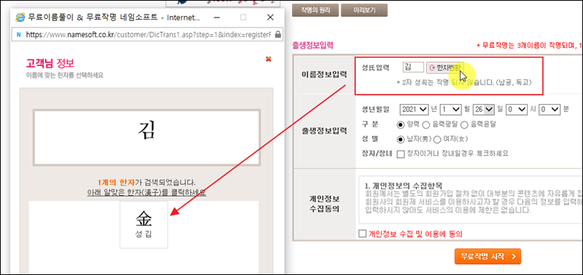The image size is (583, 275).
Task: Select the 음력윤달 radio button
Action: pos(463,124)
